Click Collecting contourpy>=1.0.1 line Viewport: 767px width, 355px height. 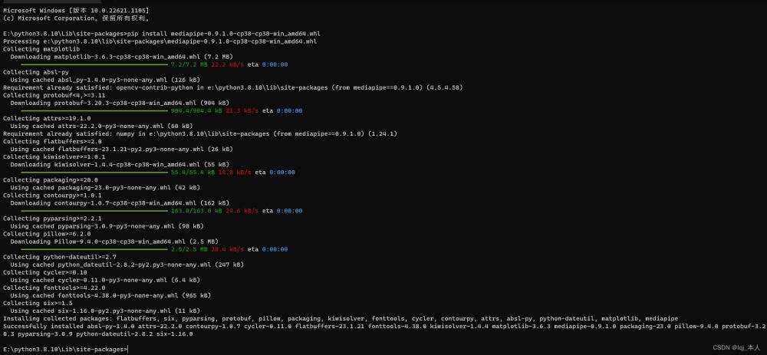[54, 196]
